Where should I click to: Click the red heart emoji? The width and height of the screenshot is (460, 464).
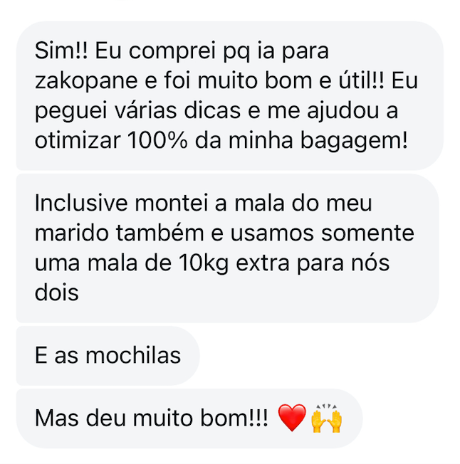tap(292, 418)
